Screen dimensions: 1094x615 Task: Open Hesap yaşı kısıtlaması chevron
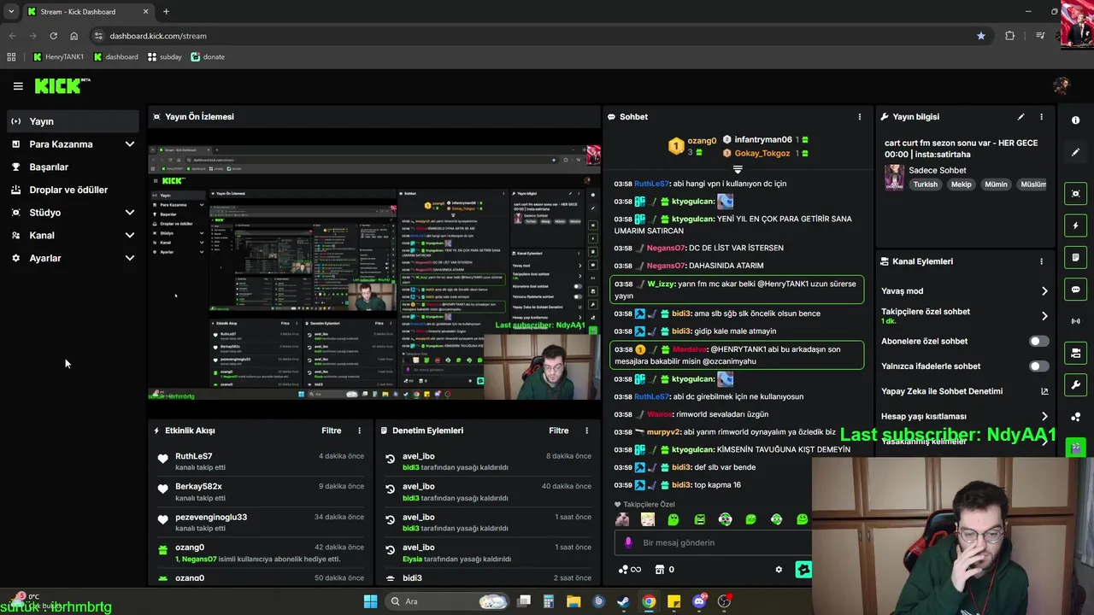[1044, 417]
